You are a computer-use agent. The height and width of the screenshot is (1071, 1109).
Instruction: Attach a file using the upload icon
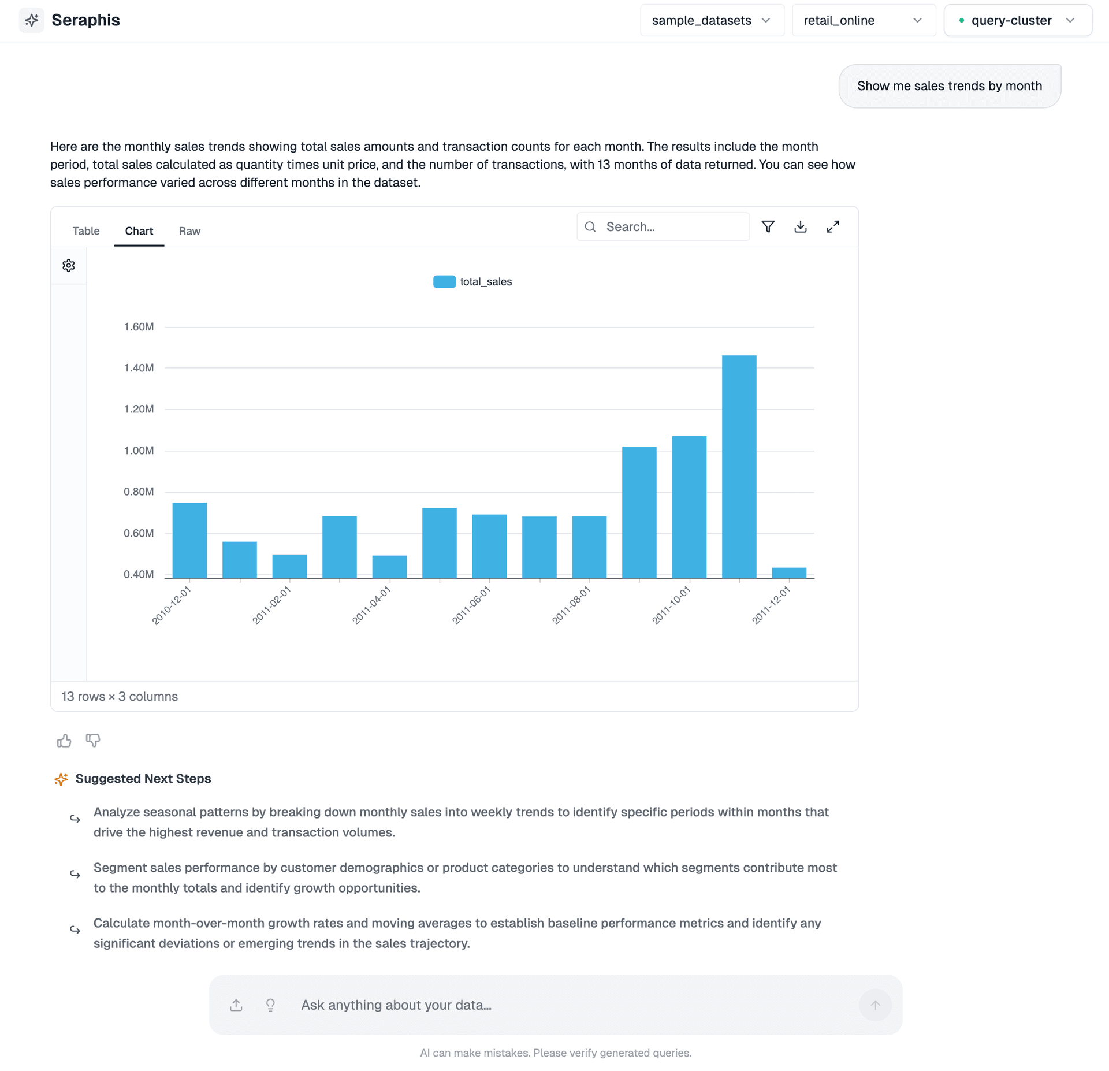(236, 1005)
